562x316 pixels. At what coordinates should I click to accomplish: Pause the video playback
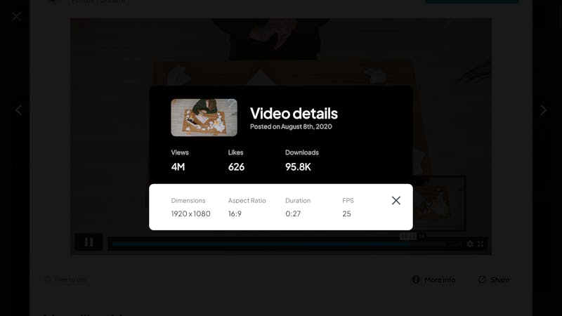89,242
